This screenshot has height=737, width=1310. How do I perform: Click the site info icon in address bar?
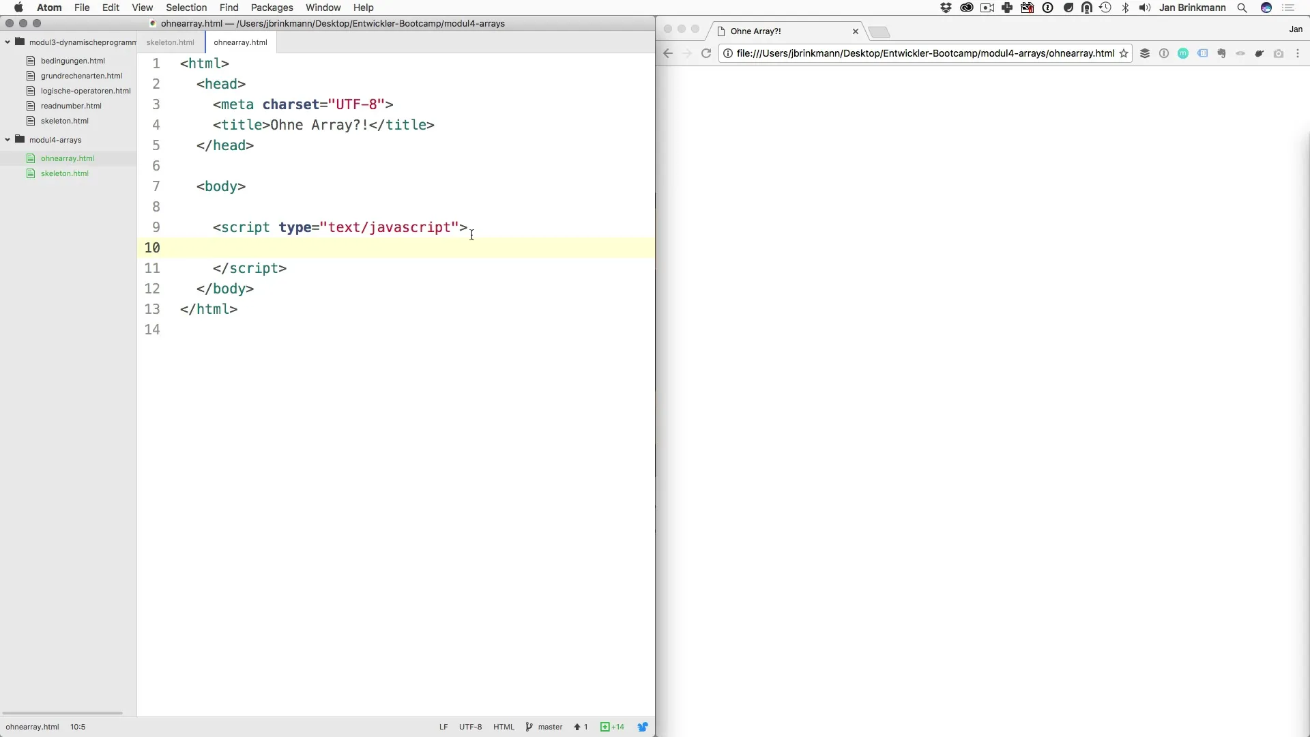(728, 53)
